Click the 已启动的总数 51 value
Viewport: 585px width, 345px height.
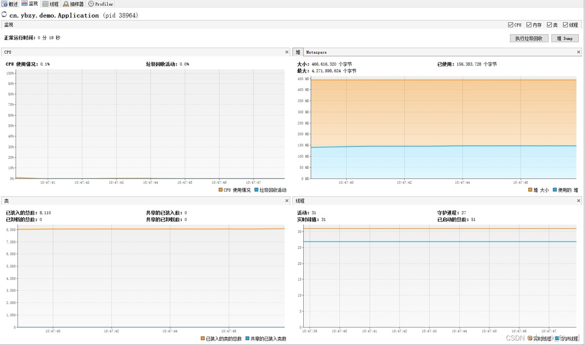(x=472, y=220)
